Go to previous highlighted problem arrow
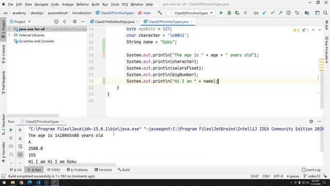This screenshot has width=330, height=186. point(313,30)
